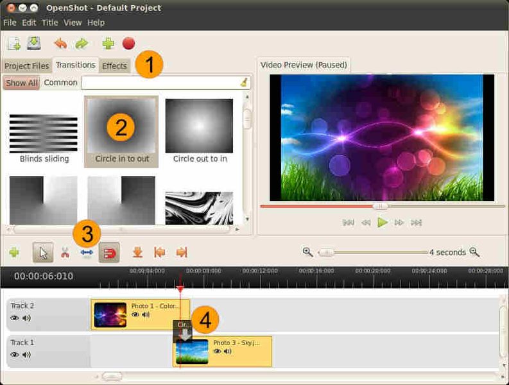Jump to the previous marker
This screenshot has height=385, width=509.
coord(159,252)
